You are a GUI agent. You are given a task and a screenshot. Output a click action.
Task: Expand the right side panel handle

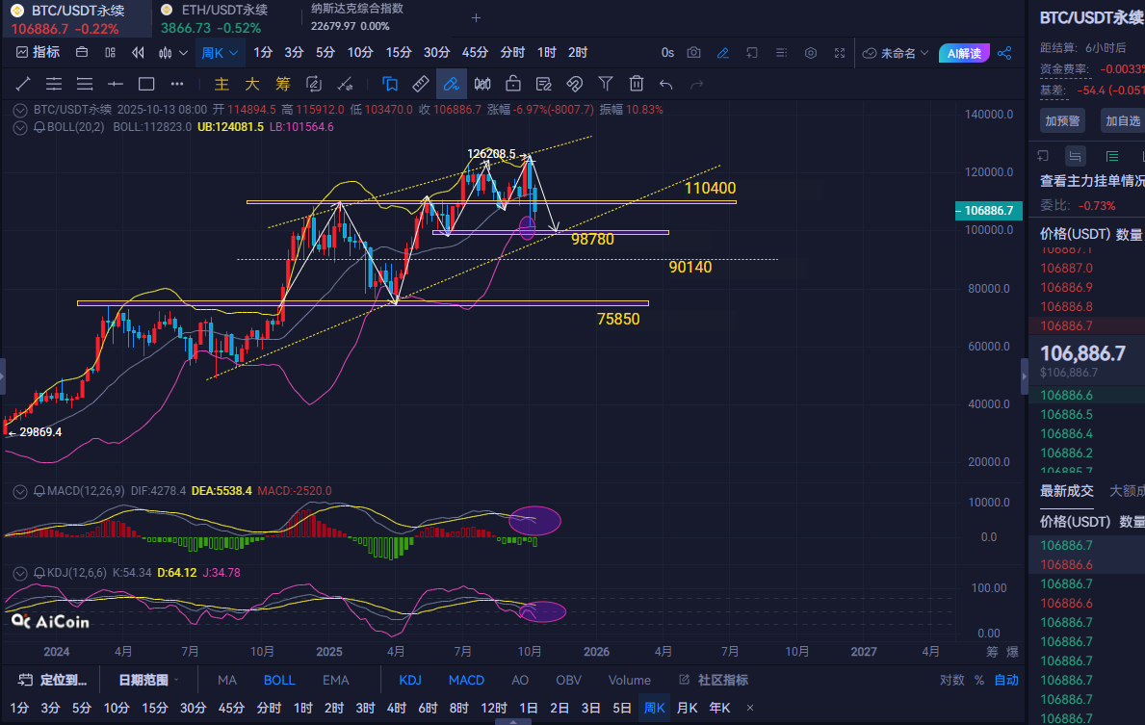[1024, 376]
